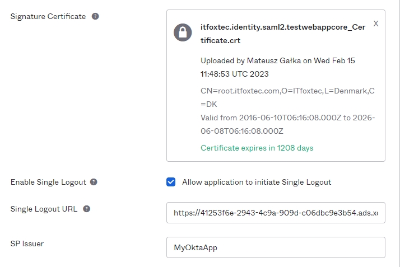Image resolution: width=400 pixels, height=267 pixels.
Task: Click the 'Allow application to initiate Single Logout' label
Action: (x=257, y=182)
